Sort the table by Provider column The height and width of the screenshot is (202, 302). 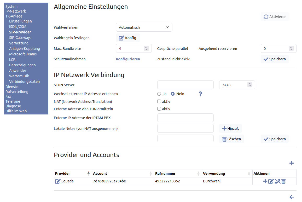coord(88,174)
